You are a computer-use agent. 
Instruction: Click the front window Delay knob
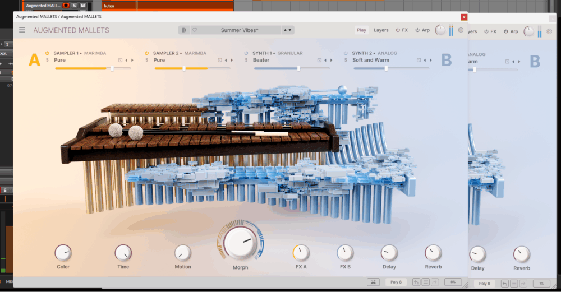point(389,253)
